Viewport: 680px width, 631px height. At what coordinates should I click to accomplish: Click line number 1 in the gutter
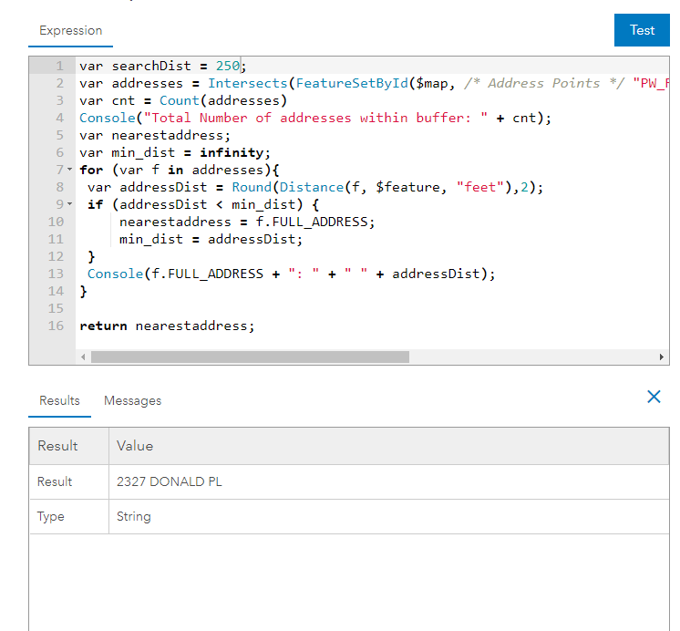[x=59, y=67]
